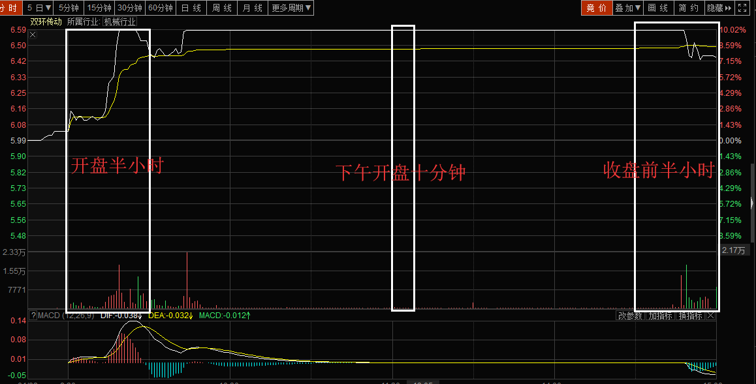Click 改参数 to edit indicator parameters
The width and height of the screenshot is (756, 384).
coord(631,316)
